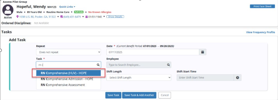Click the Task search magnifier icon
The width and height of the screenshot is (278, 100).
[98, 65]
